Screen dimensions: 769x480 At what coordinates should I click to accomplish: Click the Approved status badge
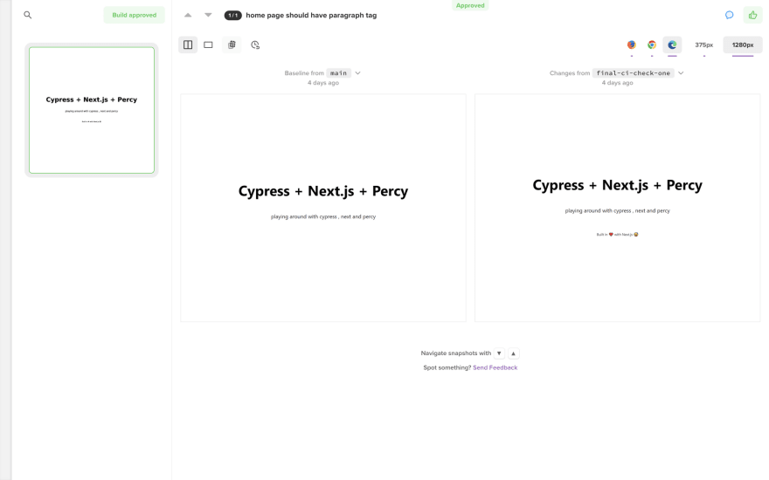[470, 5]
